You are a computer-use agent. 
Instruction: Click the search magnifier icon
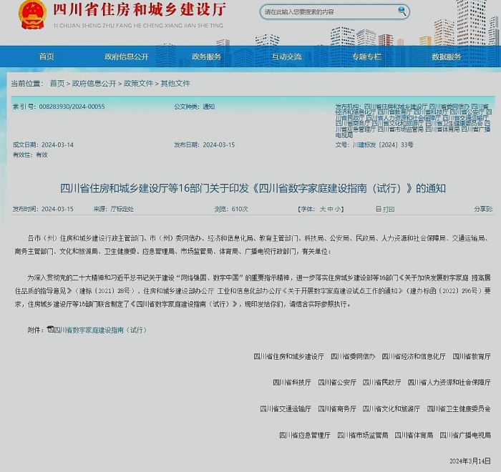(x=402, y=11)
